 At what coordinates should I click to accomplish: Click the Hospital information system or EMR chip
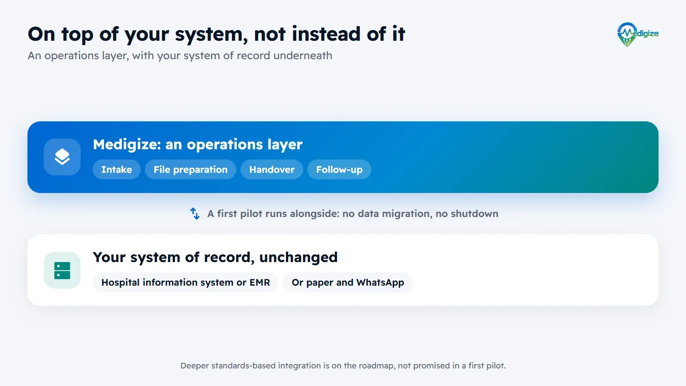coord(186,282)
